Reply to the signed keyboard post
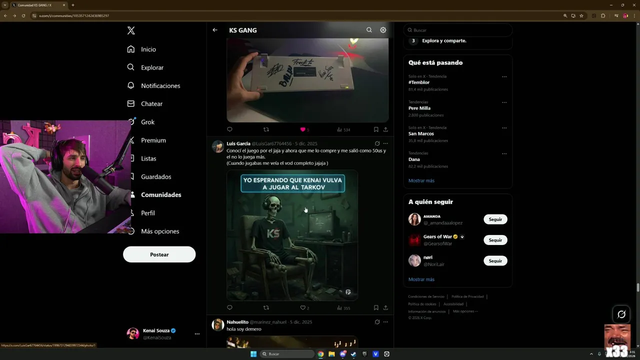The width and height of the screenshot is (640, 360). point(229,129)
